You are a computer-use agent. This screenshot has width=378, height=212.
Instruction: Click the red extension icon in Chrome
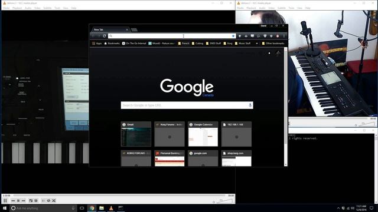point(278,36)
